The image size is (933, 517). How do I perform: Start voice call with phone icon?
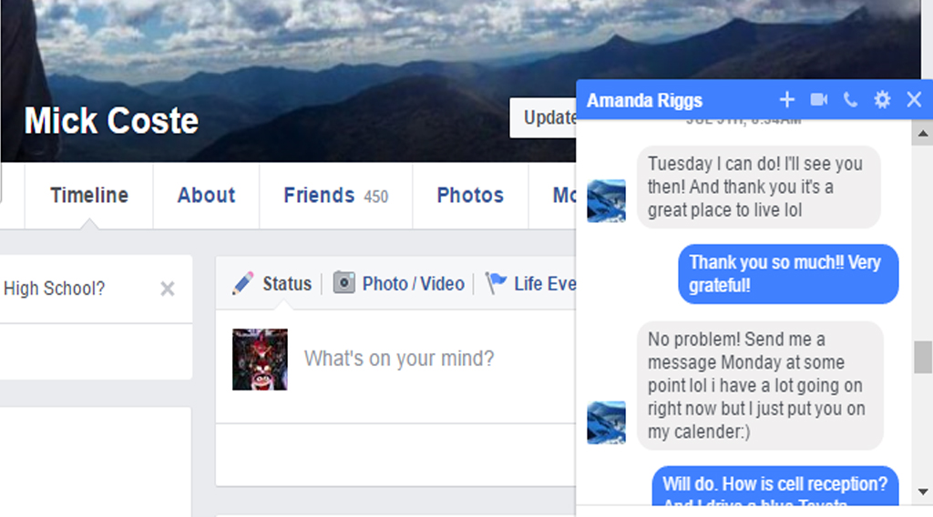click(x=850, y=100)
